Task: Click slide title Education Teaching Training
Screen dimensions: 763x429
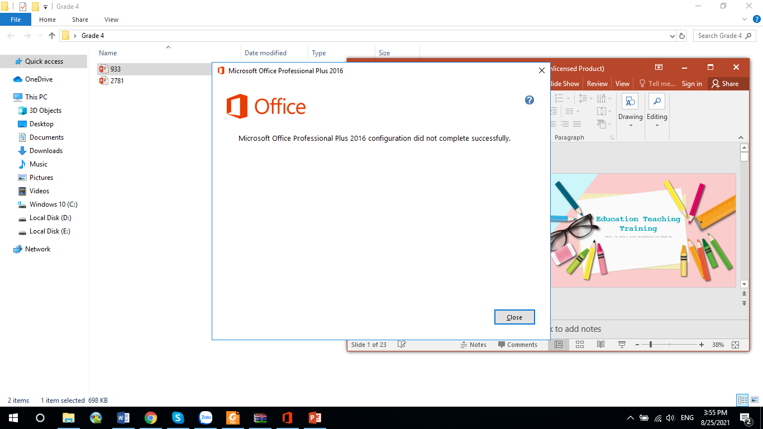Action: coord(638,223)
